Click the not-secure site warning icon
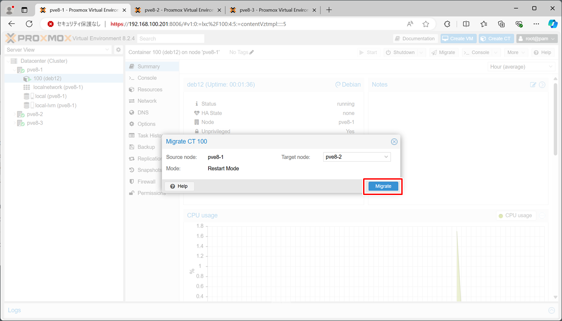Image resolution: width=562 pixels, height=321 pixels. [x=51, y=24]
